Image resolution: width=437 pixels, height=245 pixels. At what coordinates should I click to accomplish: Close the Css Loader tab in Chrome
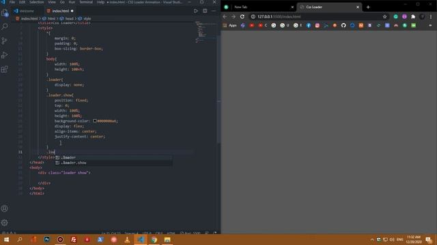(358, 7)
